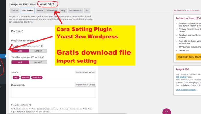Click 'Rekomendasi Yoast untuk Anda' heading

(186, 10)
